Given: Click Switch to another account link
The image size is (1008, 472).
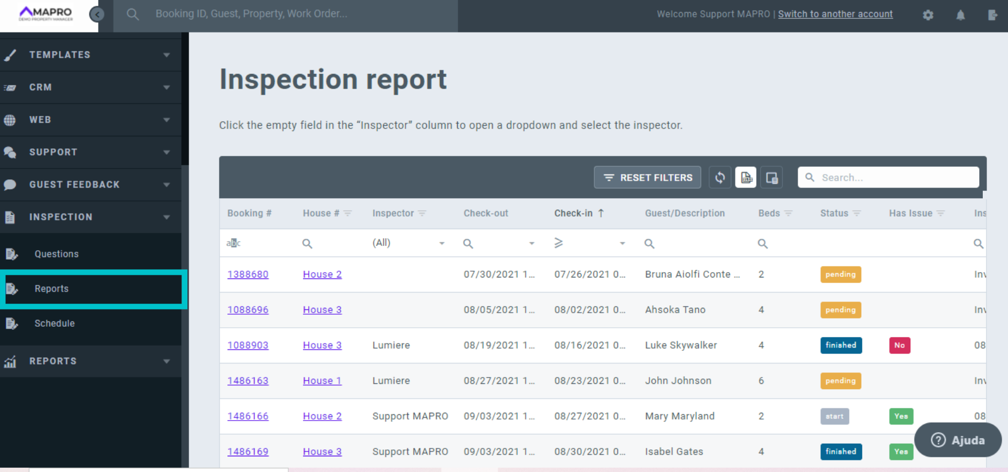Looking at the screenshot, I should tap(835, 14).
